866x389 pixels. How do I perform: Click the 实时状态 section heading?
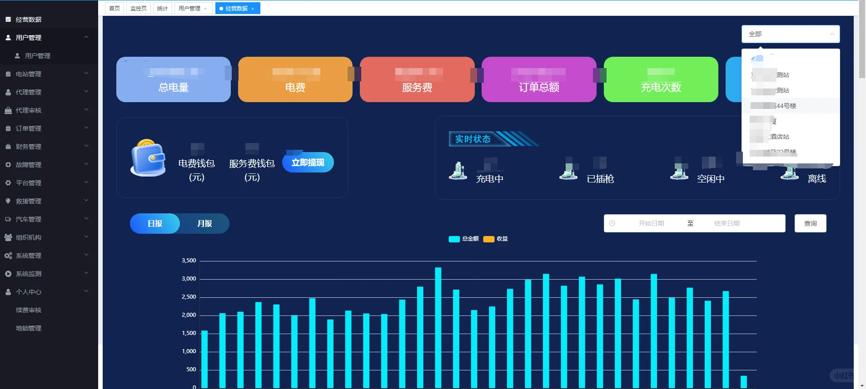(473, 139)
